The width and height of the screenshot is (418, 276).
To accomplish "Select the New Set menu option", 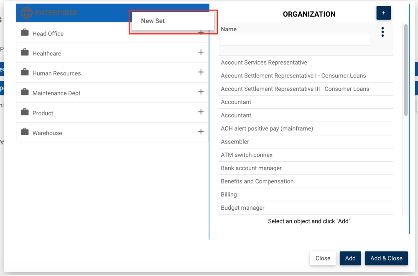I will [153, 21].
